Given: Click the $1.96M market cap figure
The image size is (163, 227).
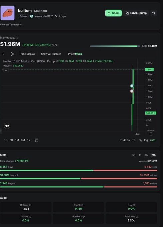Looking at the screenshot, I should click(x=10, y=44).
